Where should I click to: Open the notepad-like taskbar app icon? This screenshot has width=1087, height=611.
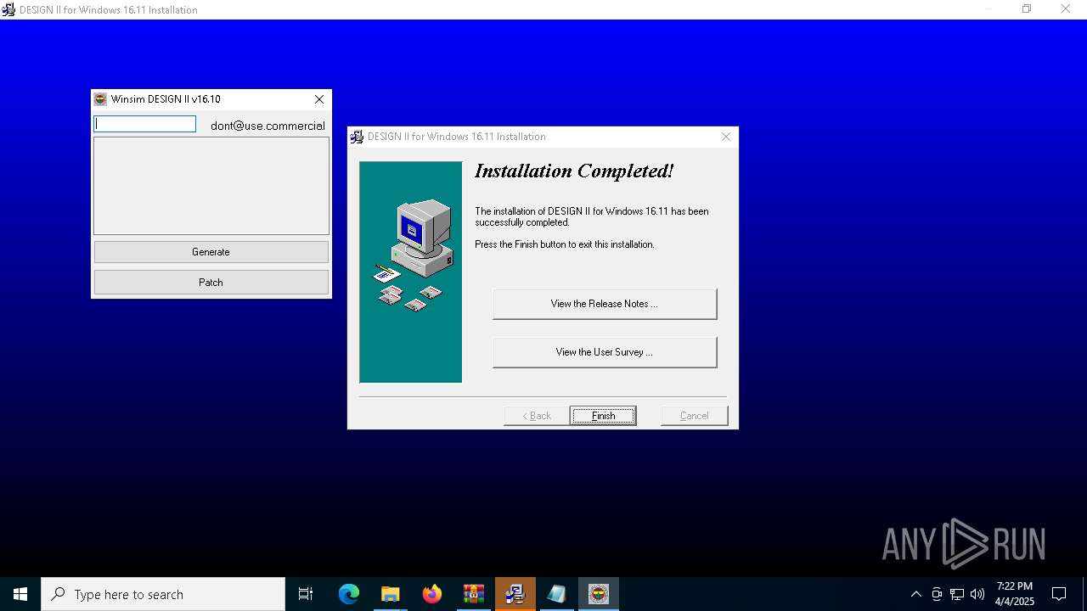point(557,594)
